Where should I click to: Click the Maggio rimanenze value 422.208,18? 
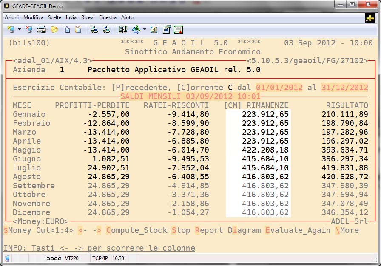265,150
